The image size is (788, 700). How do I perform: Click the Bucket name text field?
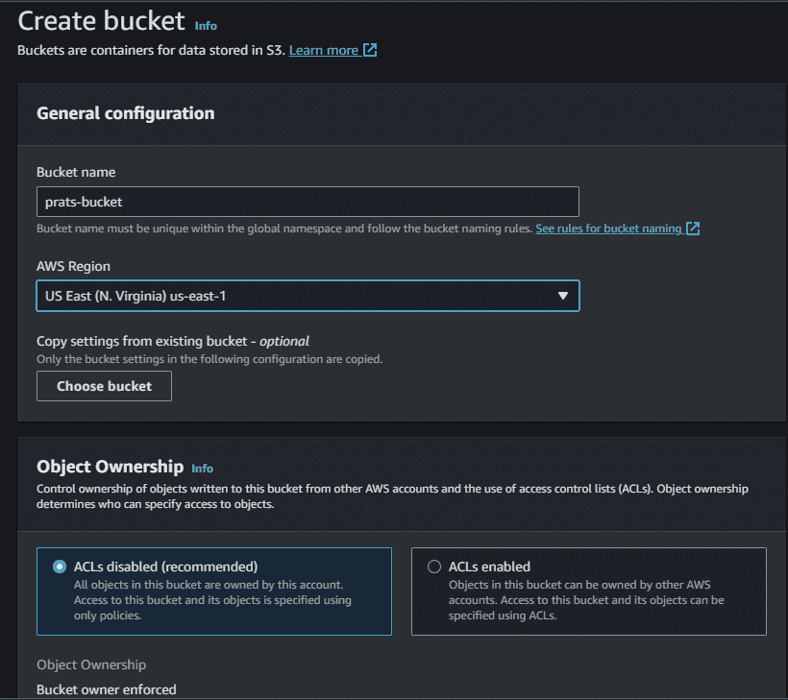308,202
